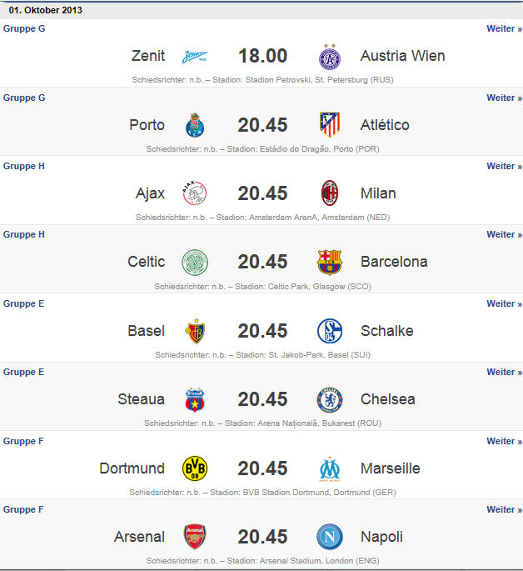Viewport: 523px width, 571px height.
Task: Click Gruppe F link above Dortmund match
Action: pos(23,441)
